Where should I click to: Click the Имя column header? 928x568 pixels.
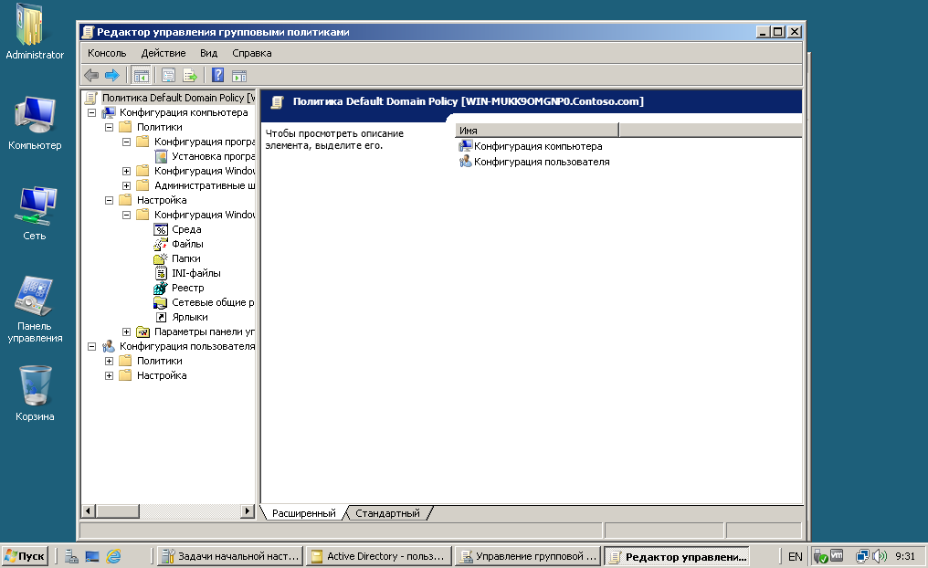(537, 131)
